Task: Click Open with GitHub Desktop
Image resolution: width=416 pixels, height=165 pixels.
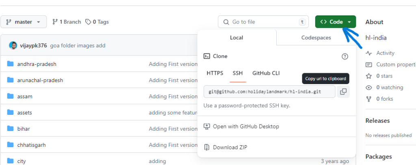Action: (246, 127)
